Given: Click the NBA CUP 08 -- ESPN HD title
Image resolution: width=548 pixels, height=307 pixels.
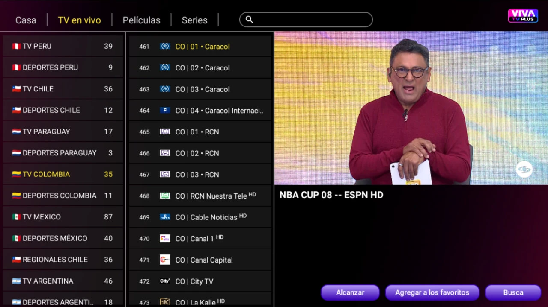Looking at the screenshot, I should click(331, 195).
